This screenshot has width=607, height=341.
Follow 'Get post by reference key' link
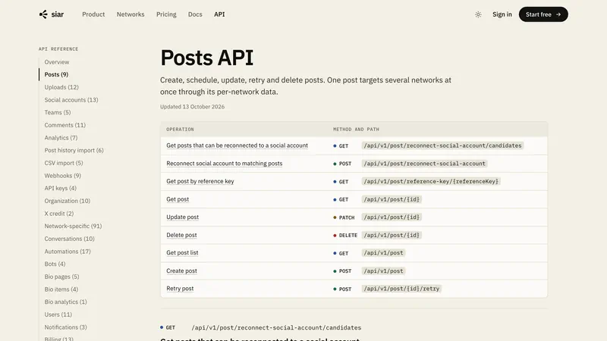click(200, 181)
